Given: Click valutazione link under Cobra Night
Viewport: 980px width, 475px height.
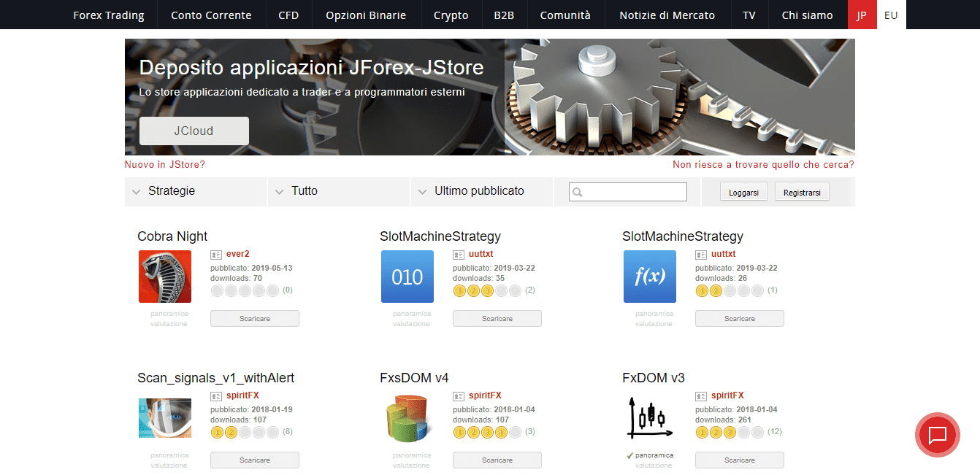Looking at the screenshot, I should (x=169, y=324).
